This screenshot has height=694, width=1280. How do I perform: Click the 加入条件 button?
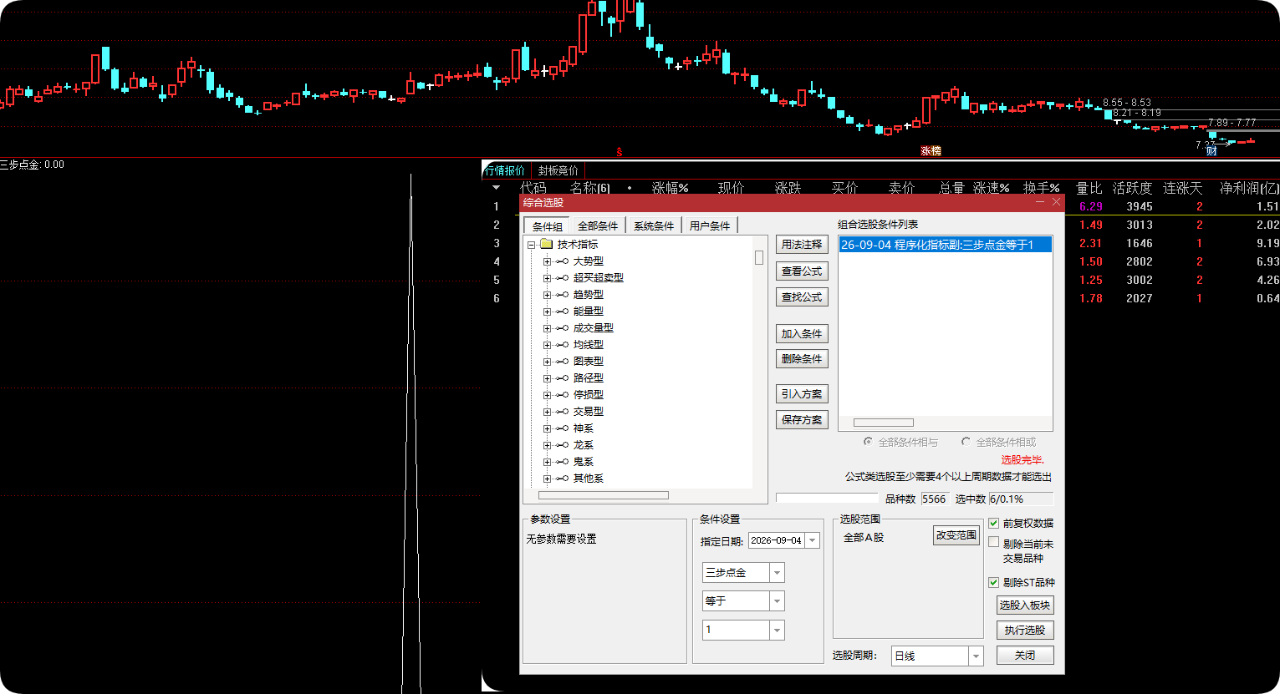coord(802,333)
